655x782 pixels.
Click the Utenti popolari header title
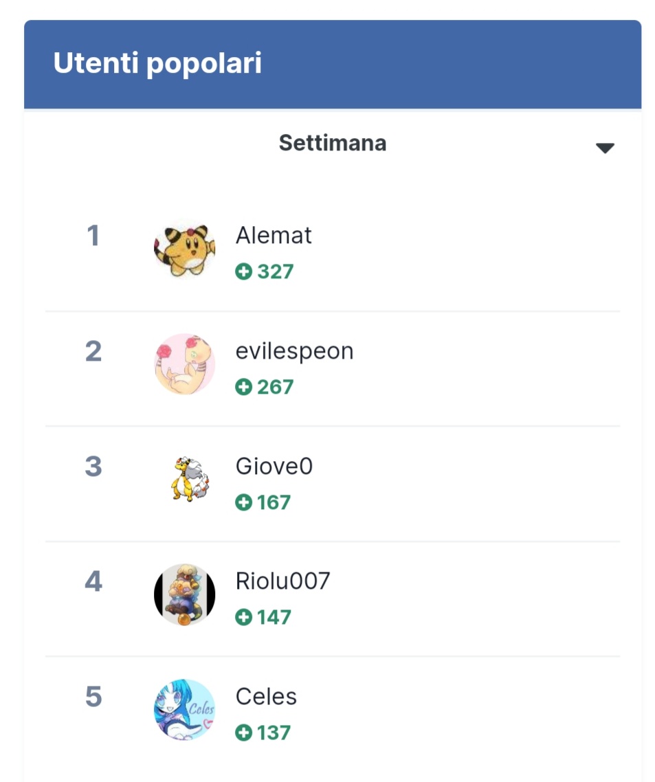[x=157, y=64]
